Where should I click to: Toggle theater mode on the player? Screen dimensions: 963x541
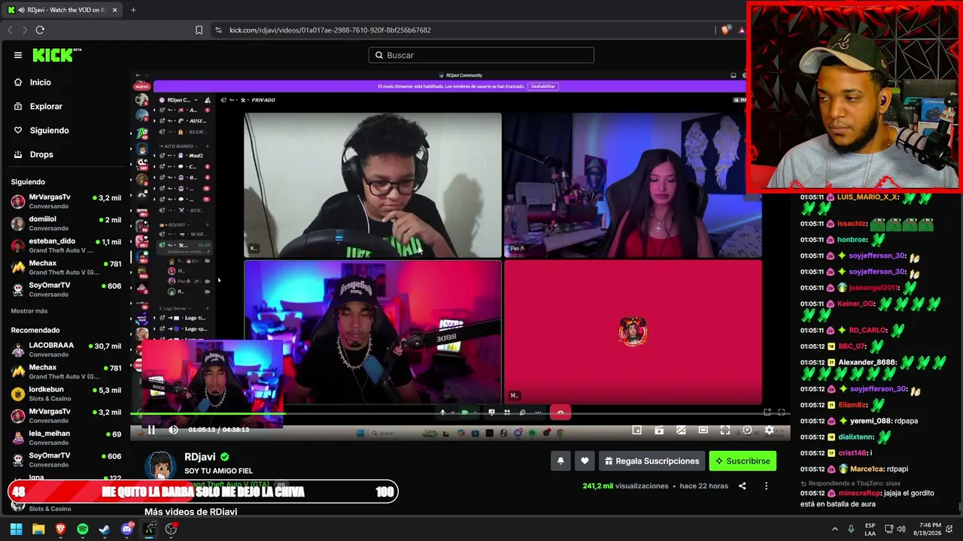pyautogui.click(x=703, y=430)
